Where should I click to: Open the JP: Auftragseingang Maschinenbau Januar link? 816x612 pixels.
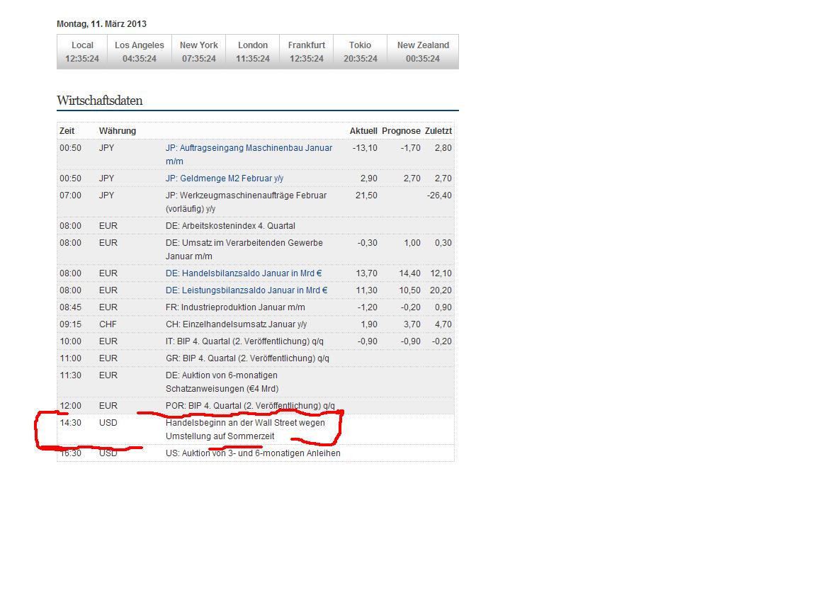[x=249, y=154]
